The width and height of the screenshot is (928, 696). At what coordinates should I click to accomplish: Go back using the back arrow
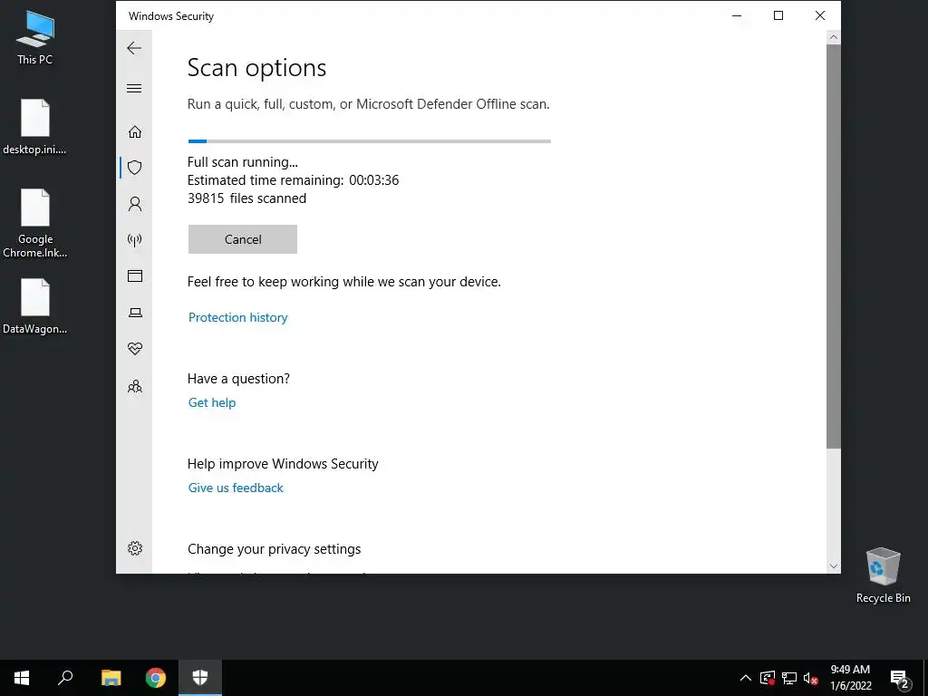[x=134, y=48]
